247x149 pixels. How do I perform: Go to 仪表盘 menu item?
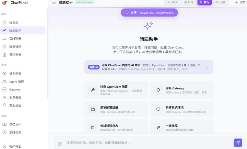pyautogui.click(x=22, y=23)
